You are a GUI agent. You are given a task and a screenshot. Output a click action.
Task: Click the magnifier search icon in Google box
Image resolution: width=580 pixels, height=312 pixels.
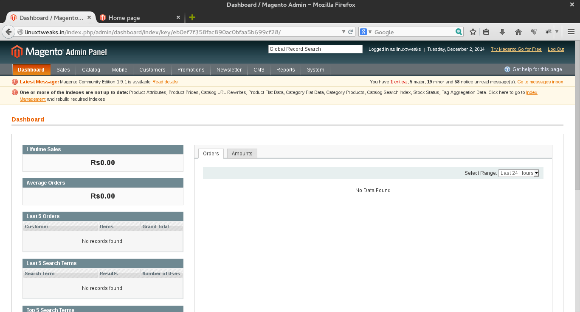(459, 32)
